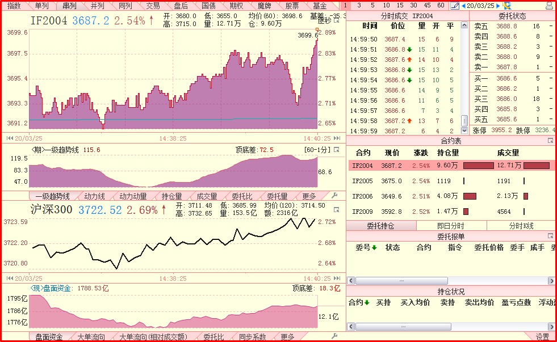557x342 pixels.
Task: Select the 60 minute period
Action: [x=441, y=5]
